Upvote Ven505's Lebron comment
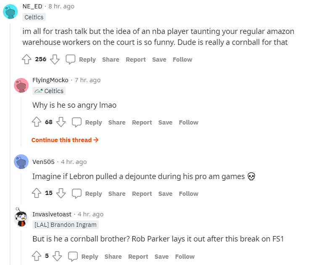 tap(37, 193)
